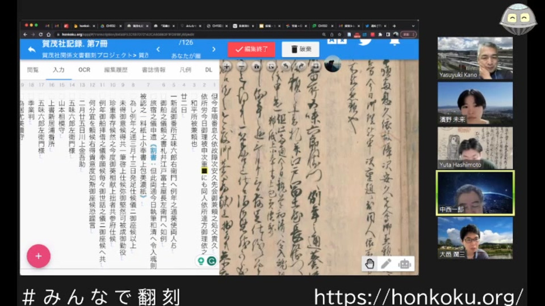545x306 pixels.
Task: Click the browser home button
Action: [49, 35]
